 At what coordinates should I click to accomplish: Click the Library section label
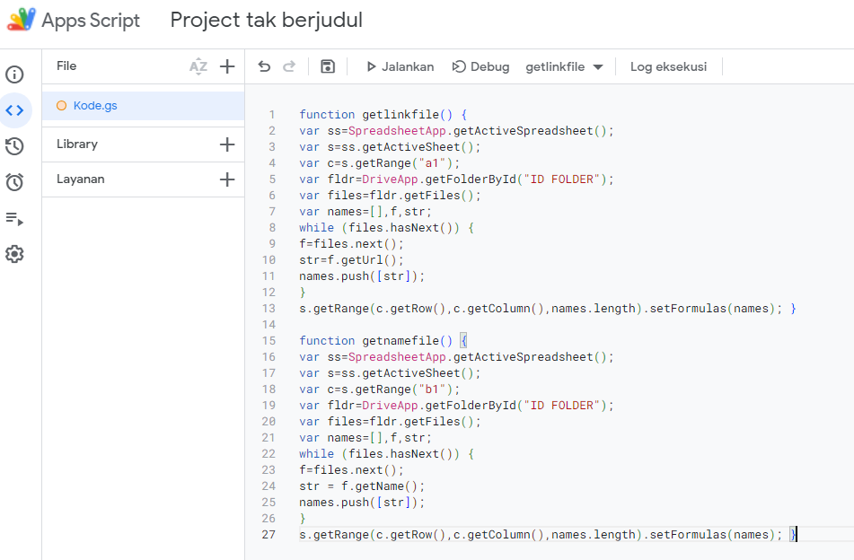point(77,144)
